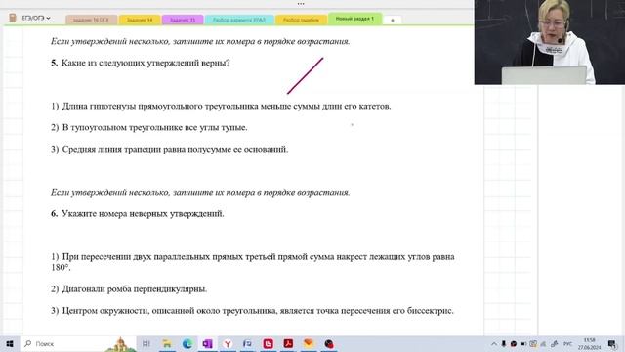Click italic note above question 6

[x=200, y=193]
